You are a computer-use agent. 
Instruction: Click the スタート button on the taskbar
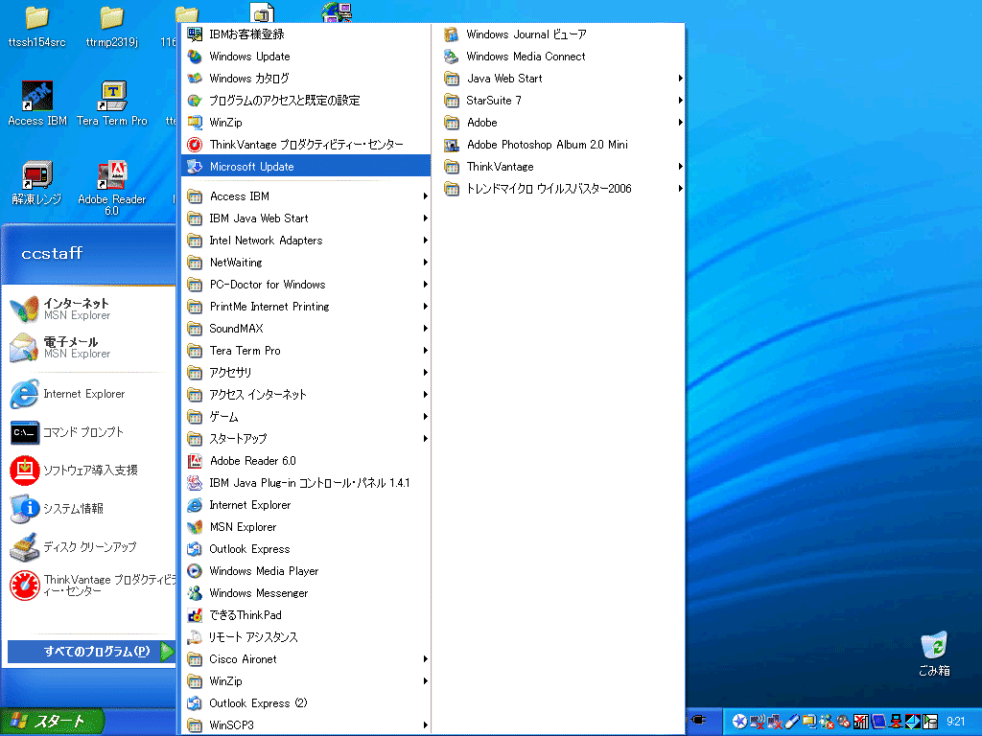click(x=52, y=722)
